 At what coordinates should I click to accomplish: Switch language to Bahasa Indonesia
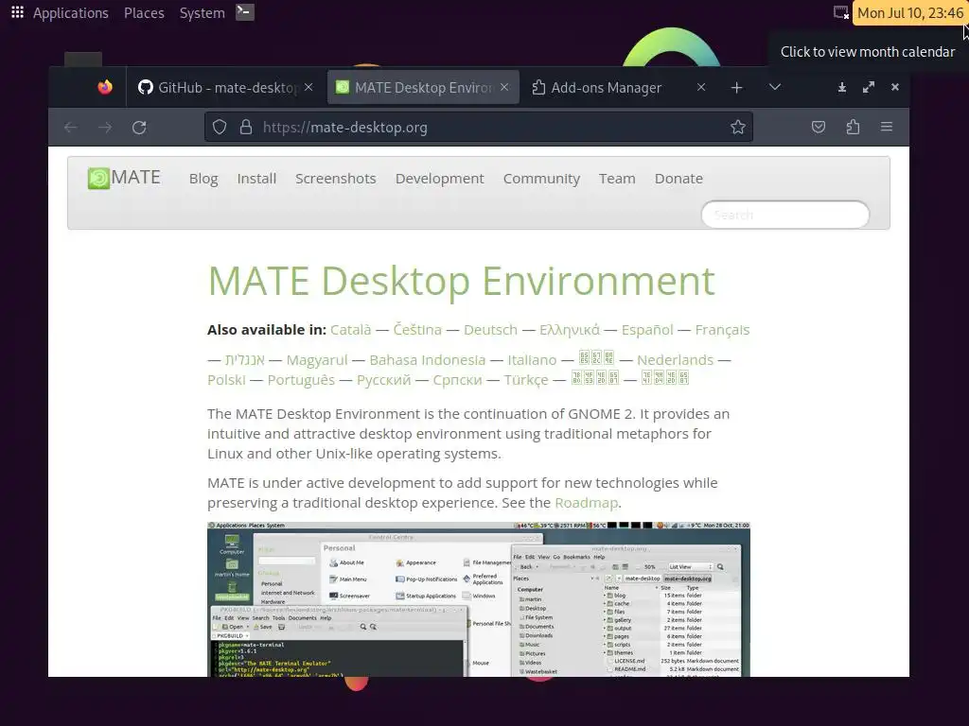[x=428, y=360]
